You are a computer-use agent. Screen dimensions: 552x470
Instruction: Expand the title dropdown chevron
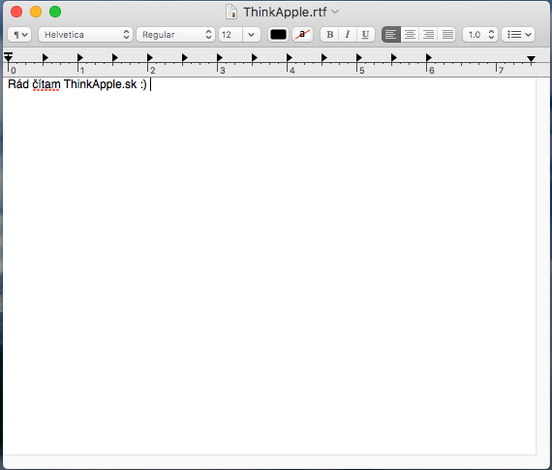(335, 12)
